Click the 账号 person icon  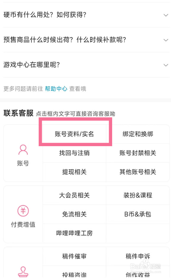pyautogui.click(x=23, y=150)
